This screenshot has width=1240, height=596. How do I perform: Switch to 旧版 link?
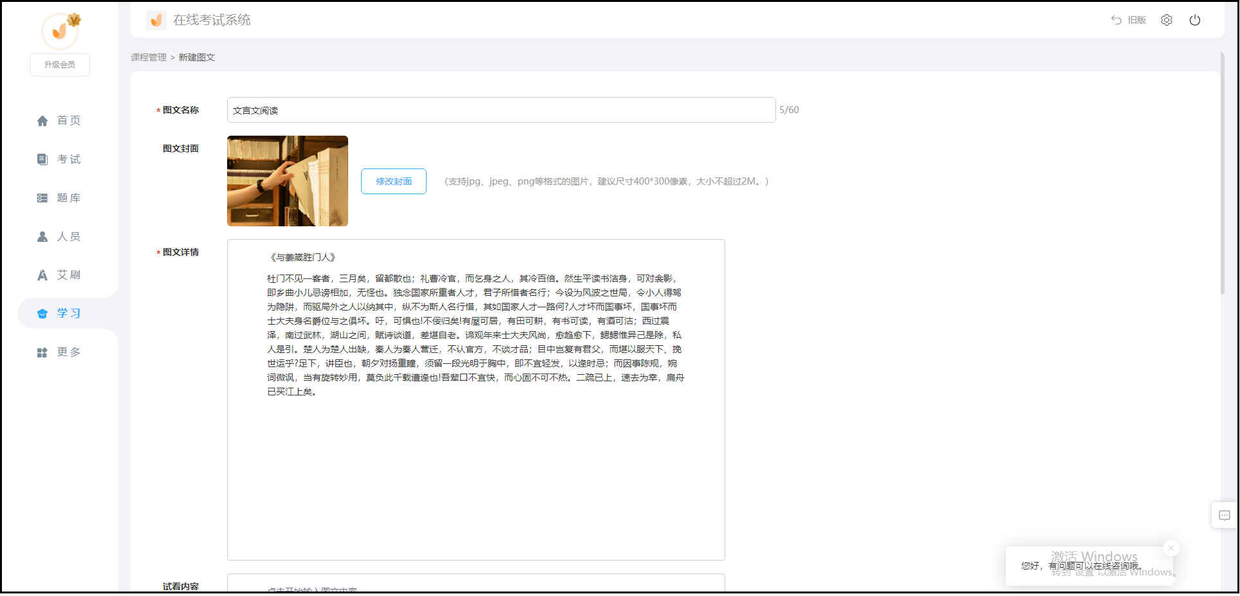[x=1137, y=20]
